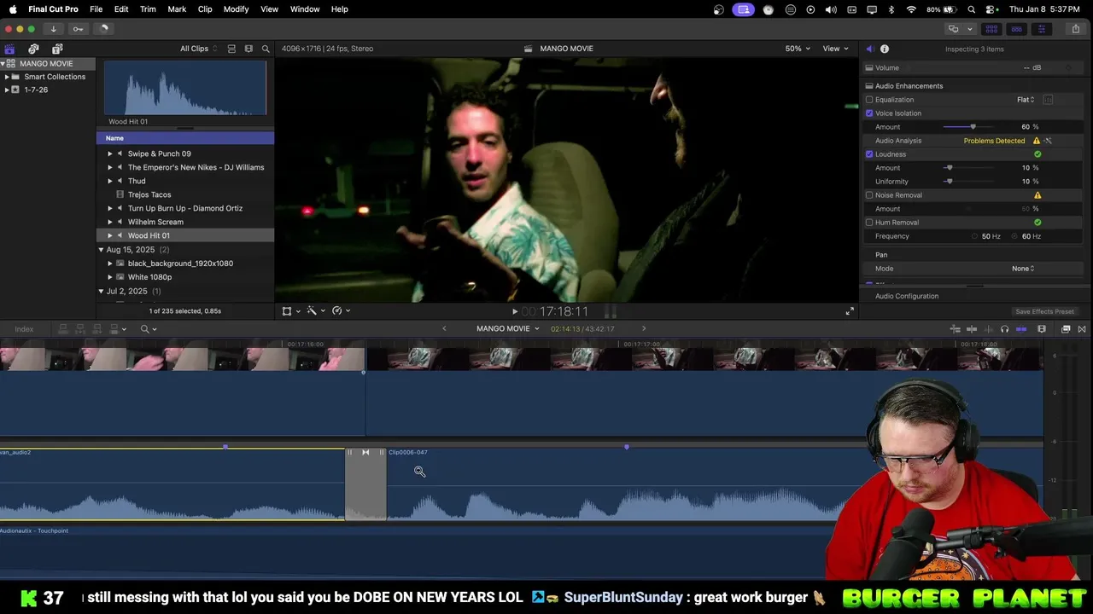The image size is (1093, 614).
Task: Open the retime speed dropdown in viewer
Action: (x=341, y=311)
